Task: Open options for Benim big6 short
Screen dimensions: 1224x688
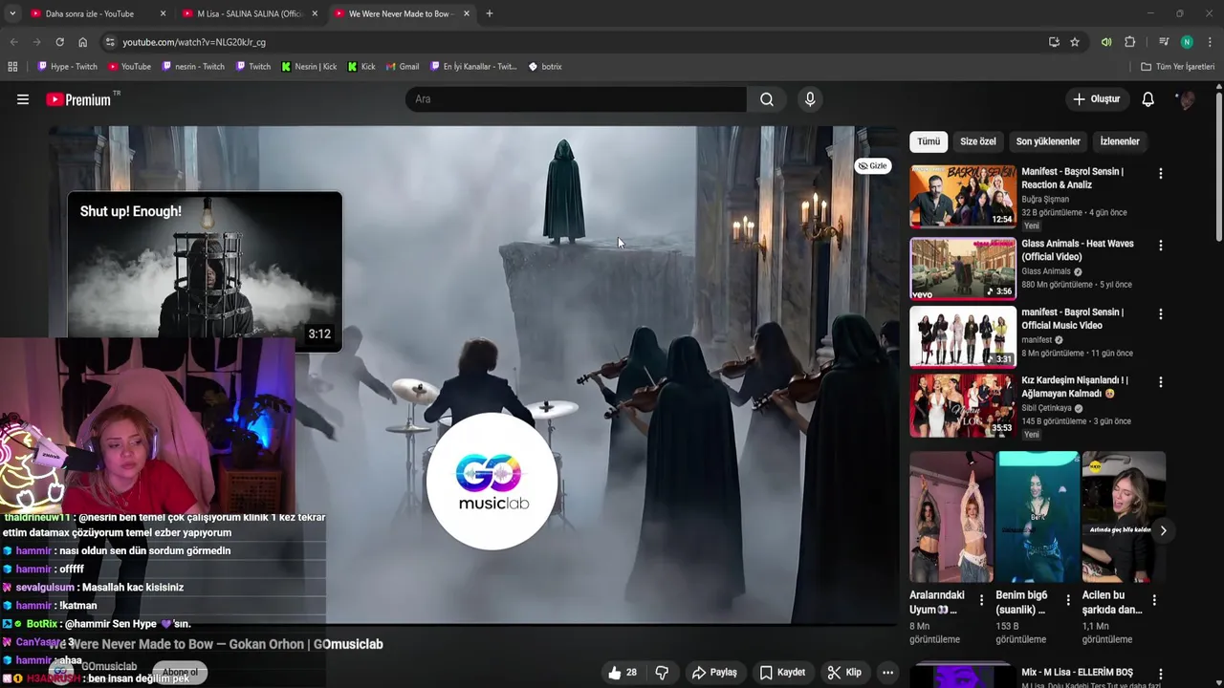Action: point(1067,600)
